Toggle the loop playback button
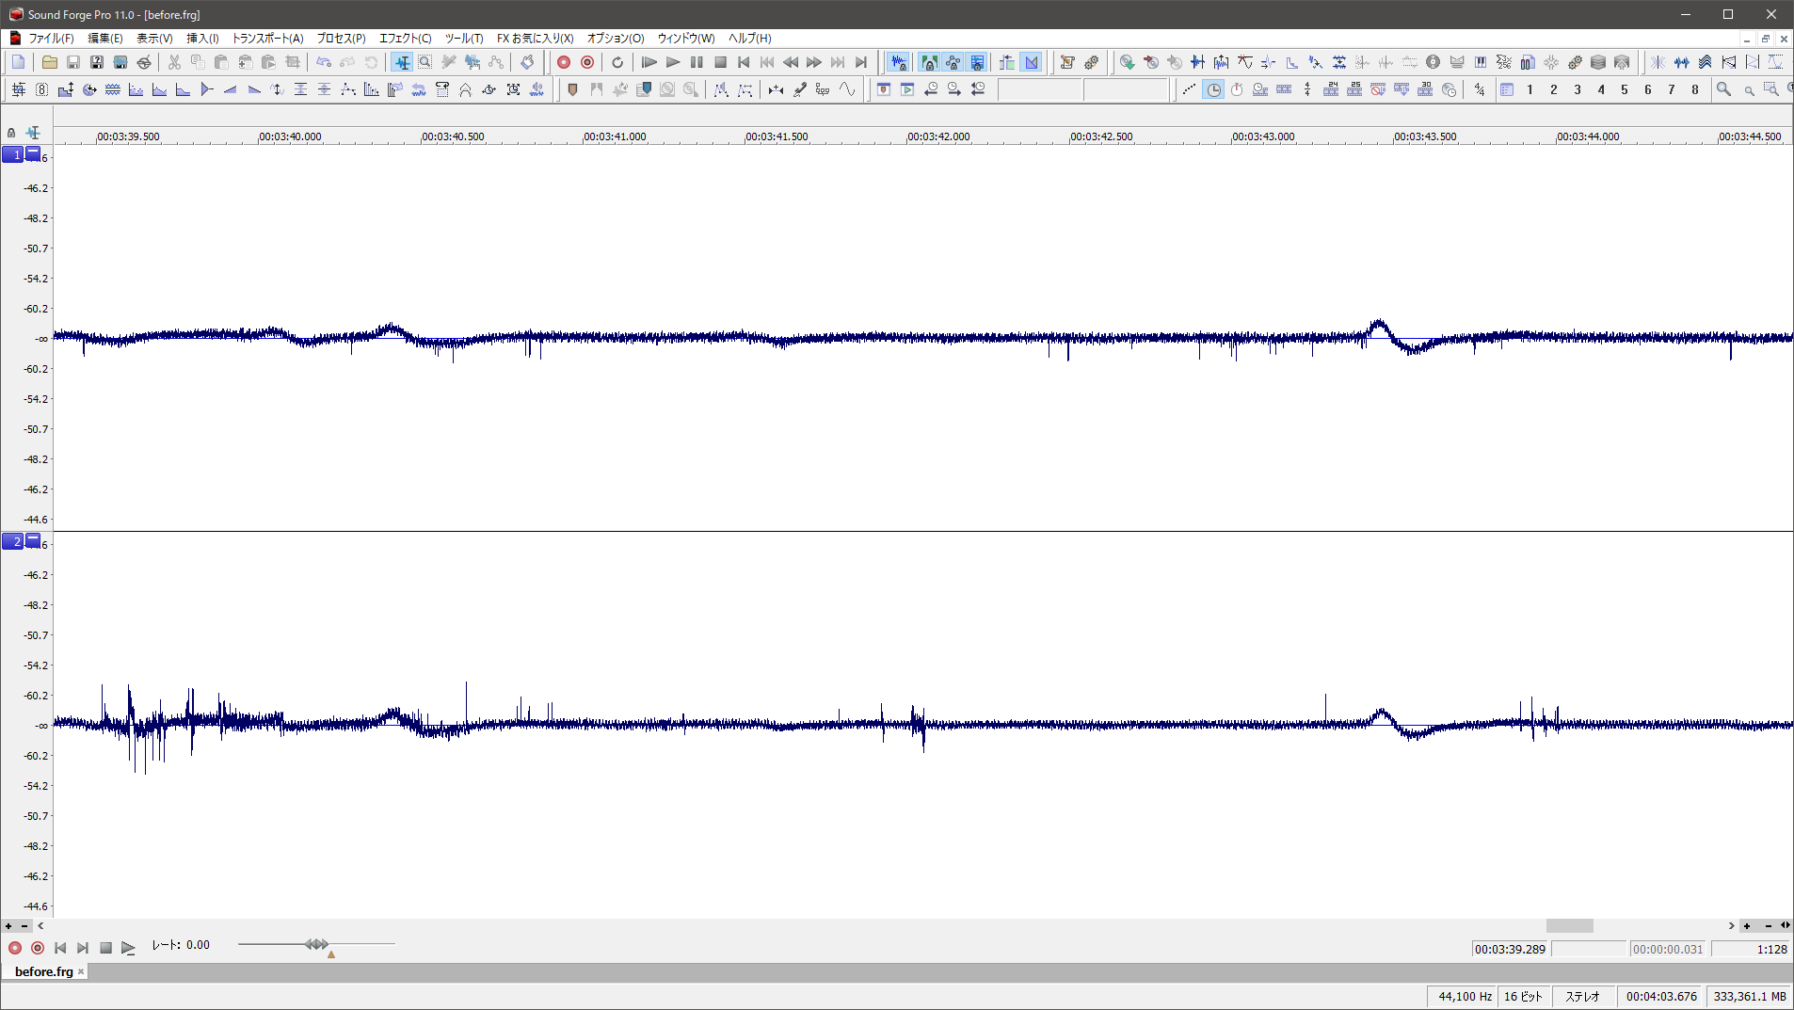The image size is (1794, 1010). tap(617, 62)
